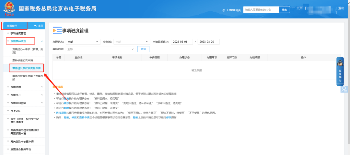Screen dimensions: 350x155
Task: Click the 序号 column header
Action: click(x=58, y=57)
